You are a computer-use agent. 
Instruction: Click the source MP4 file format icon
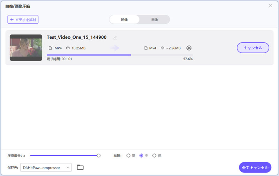pyautogui.click(x=50, y=48)
